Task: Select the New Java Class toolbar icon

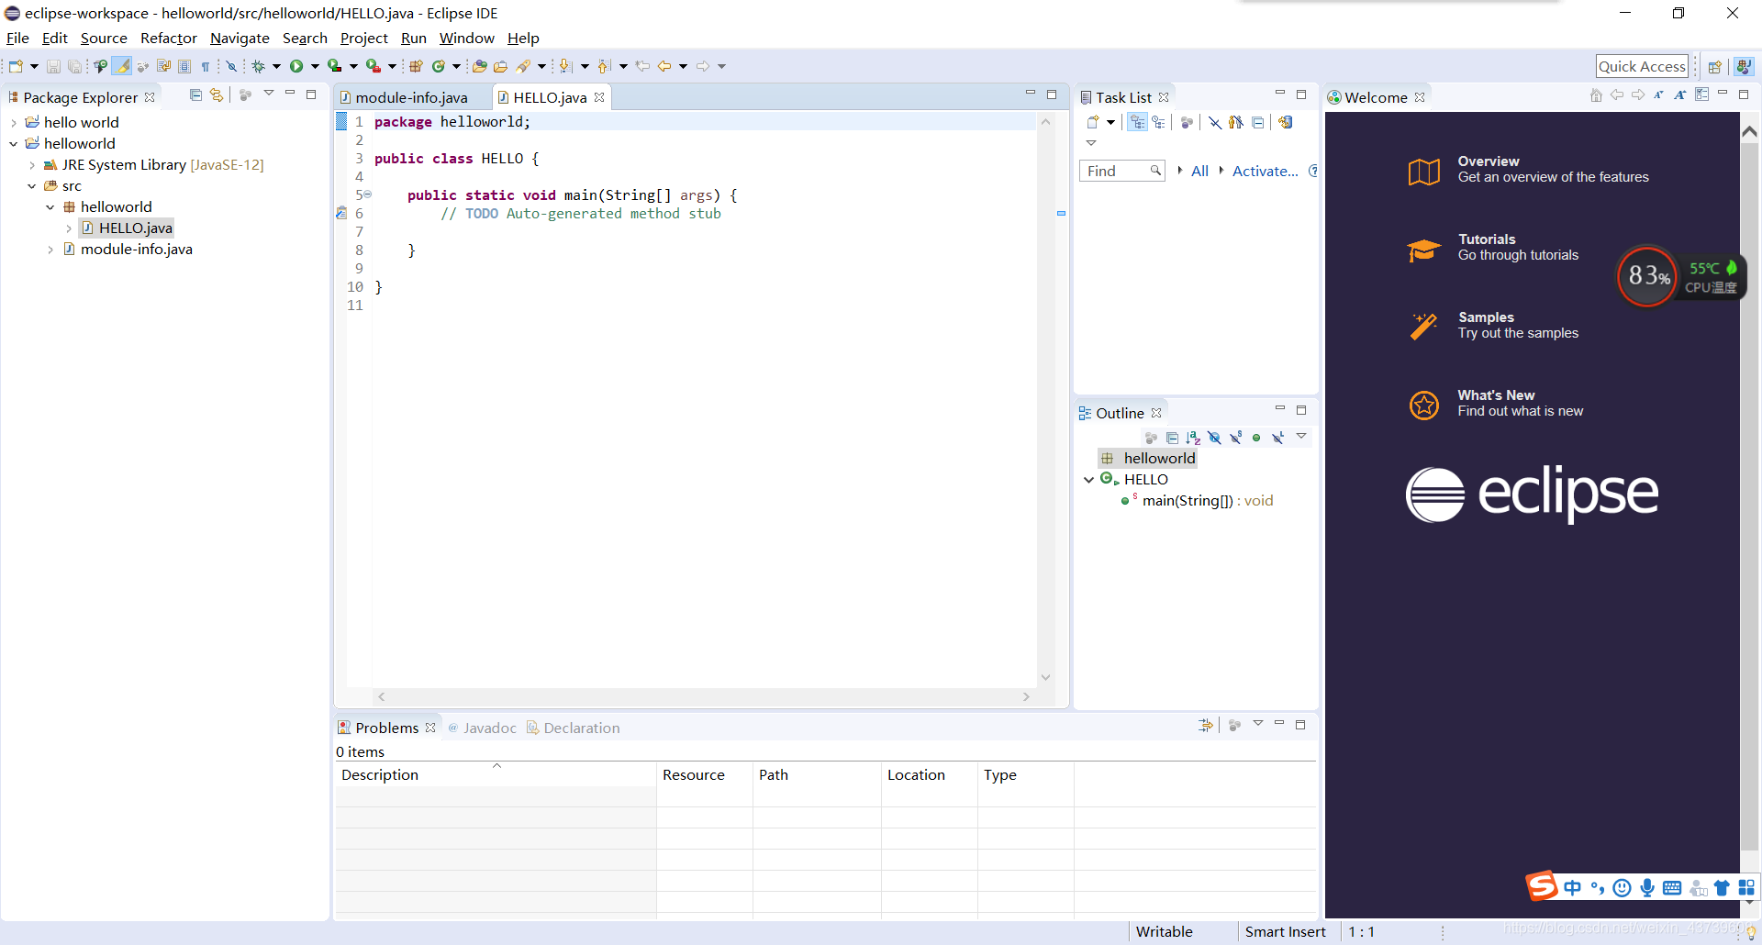Action: coord(438,66)
